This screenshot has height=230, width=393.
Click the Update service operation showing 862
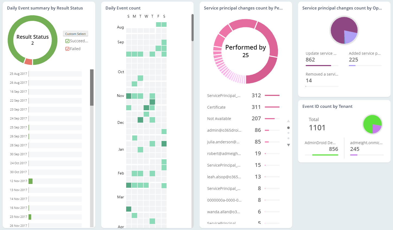pos(322,57)
